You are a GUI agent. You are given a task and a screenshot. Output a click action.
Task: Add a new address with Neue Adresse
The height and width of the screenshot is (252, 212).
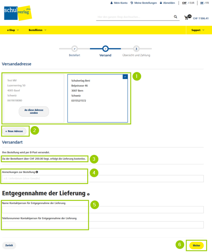point(14,131)
